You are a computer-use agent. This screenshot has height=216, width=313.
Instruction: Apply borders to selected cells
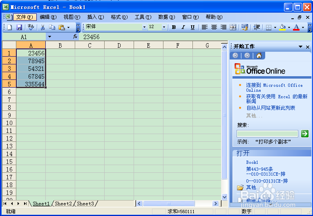tap(269, 27)
